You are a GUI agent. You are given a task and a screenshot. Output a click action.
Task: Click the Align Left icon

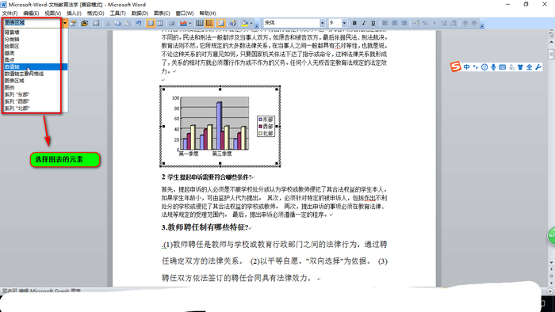(385, 23)
